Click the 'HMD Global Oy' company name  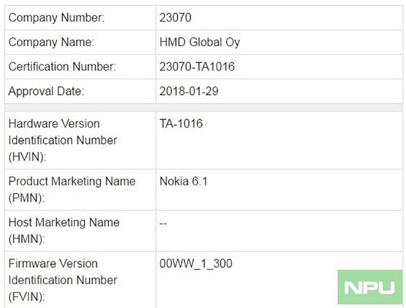point(200,42)
